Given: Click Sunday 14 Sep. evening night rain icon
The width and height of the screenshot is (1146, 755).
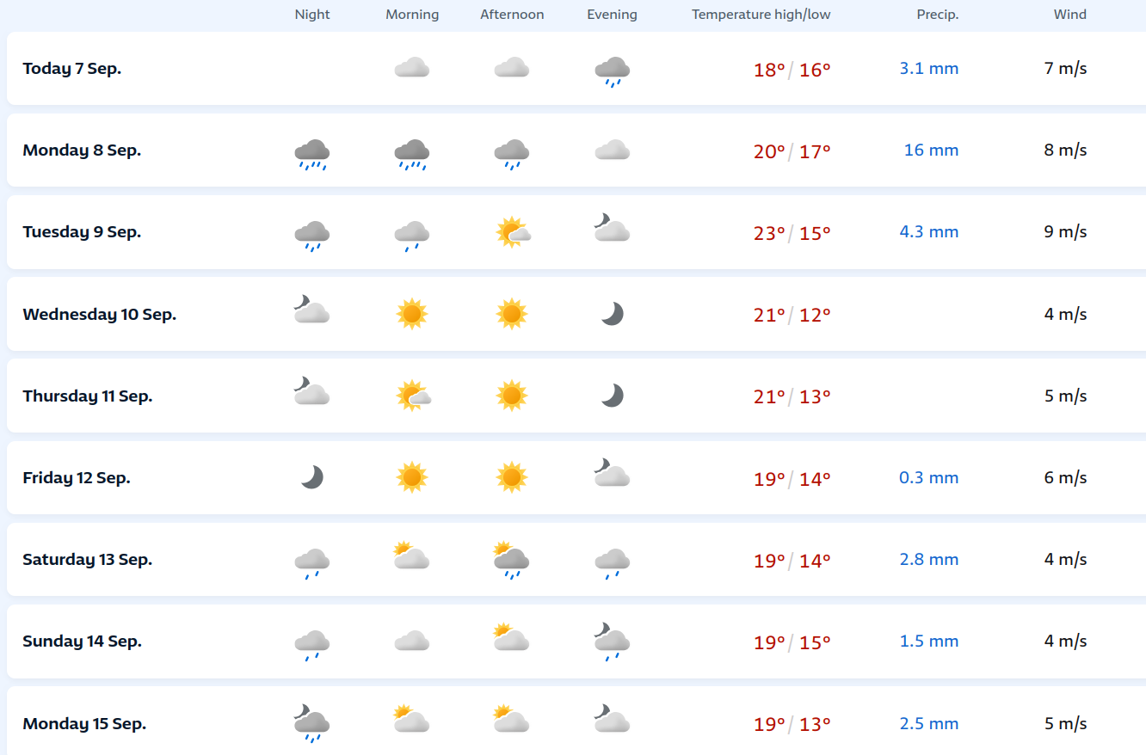Looking at the screenshot, I should coord(612,641).
